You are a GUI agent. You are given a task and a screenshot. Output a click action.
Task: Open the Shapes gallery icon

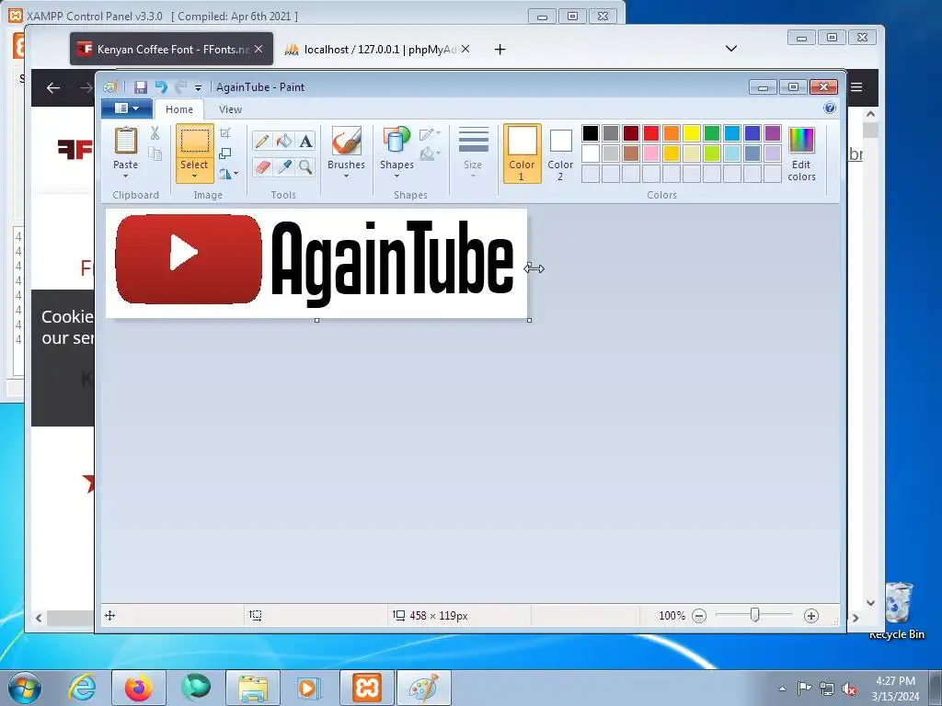click(x=396, y=141)
